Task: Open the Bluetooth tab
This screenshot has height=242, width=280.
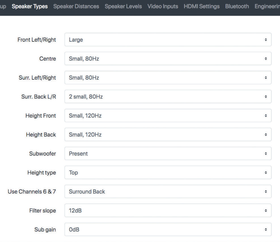Action: (237, 6)
